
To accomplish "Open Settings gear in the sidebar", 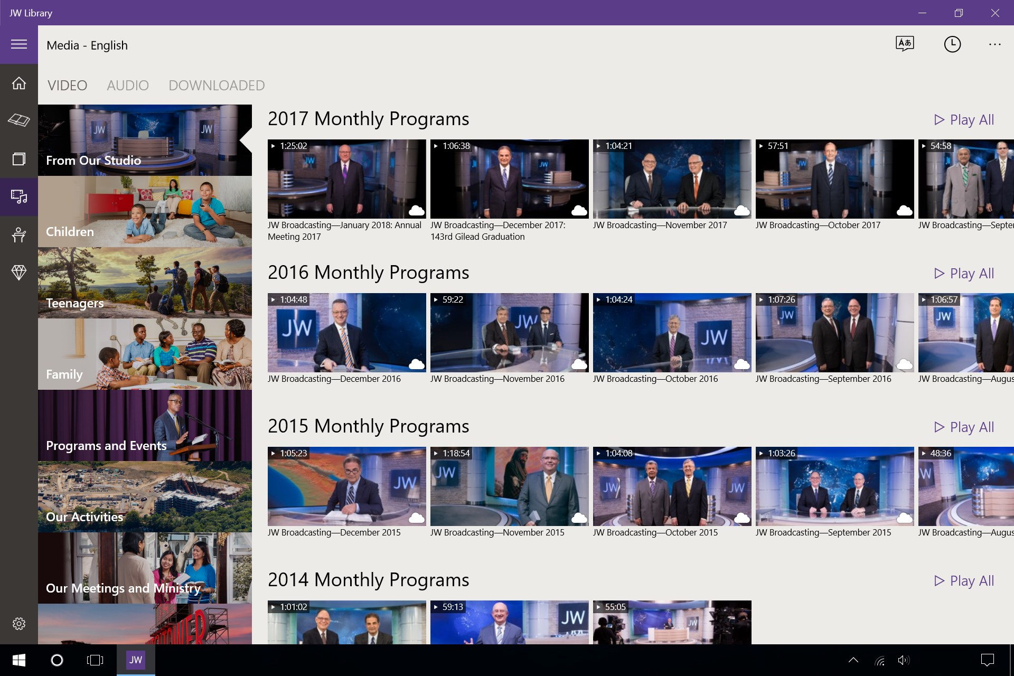I will coord(19,624).
